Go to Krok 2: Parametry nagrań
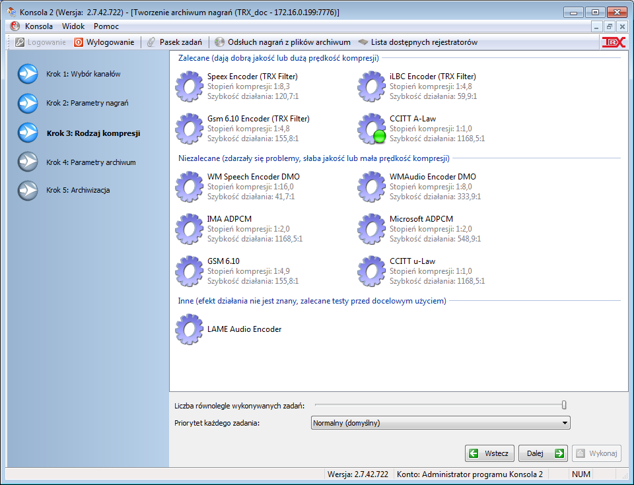 (87, 103)
